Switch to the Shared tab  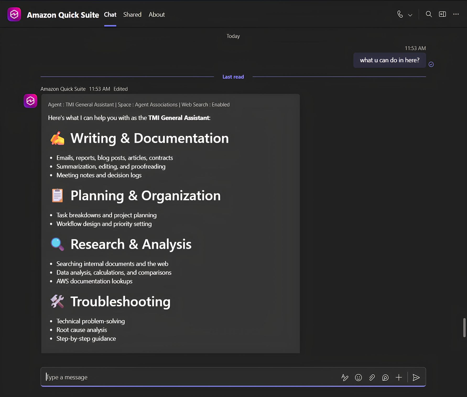click(x=132, y=15)
